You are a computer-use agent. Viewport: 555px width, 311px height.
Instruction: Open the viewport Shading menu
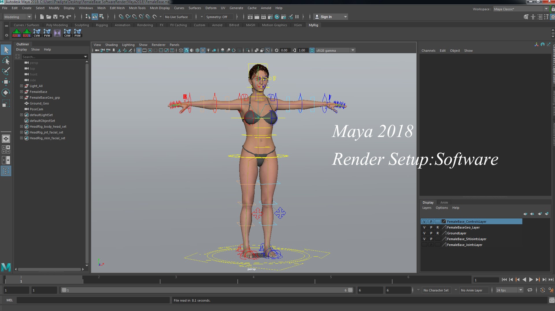click(111, 45)
